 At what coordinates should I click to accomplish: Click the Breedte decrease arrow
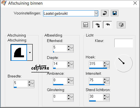click(29, 85)
